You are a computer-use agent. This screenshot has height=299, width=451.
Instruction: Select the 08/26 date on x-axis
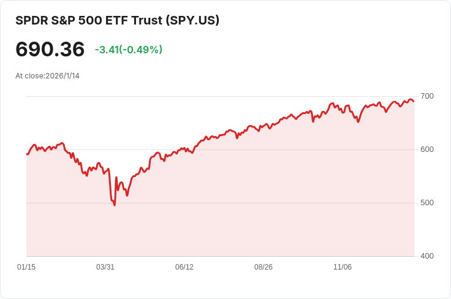(x=263, y=267)
